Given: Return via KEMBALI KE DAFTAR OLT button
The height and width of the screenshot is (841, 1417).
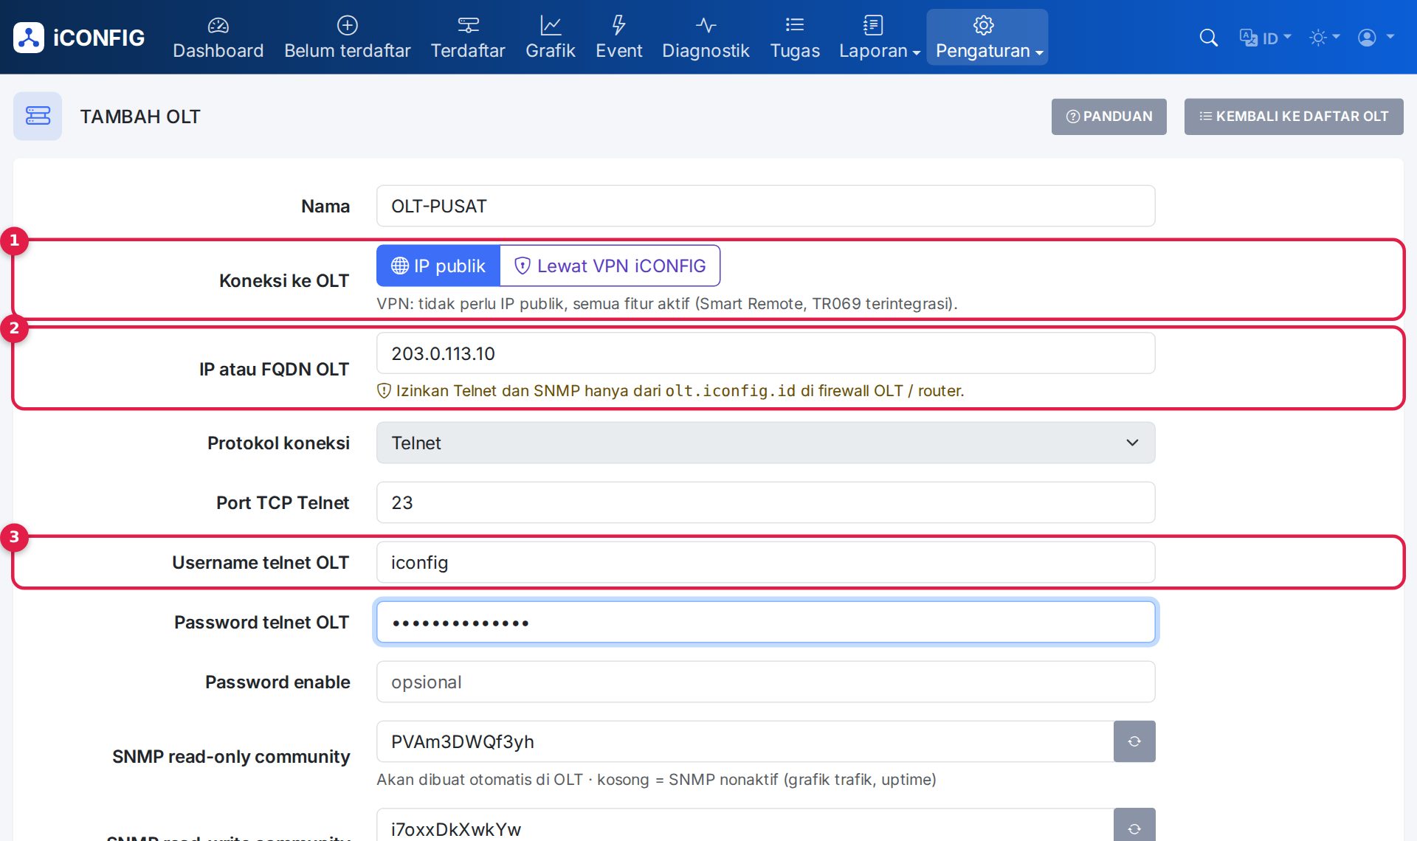Looking at the screenshot, I should pos(1294,117).
